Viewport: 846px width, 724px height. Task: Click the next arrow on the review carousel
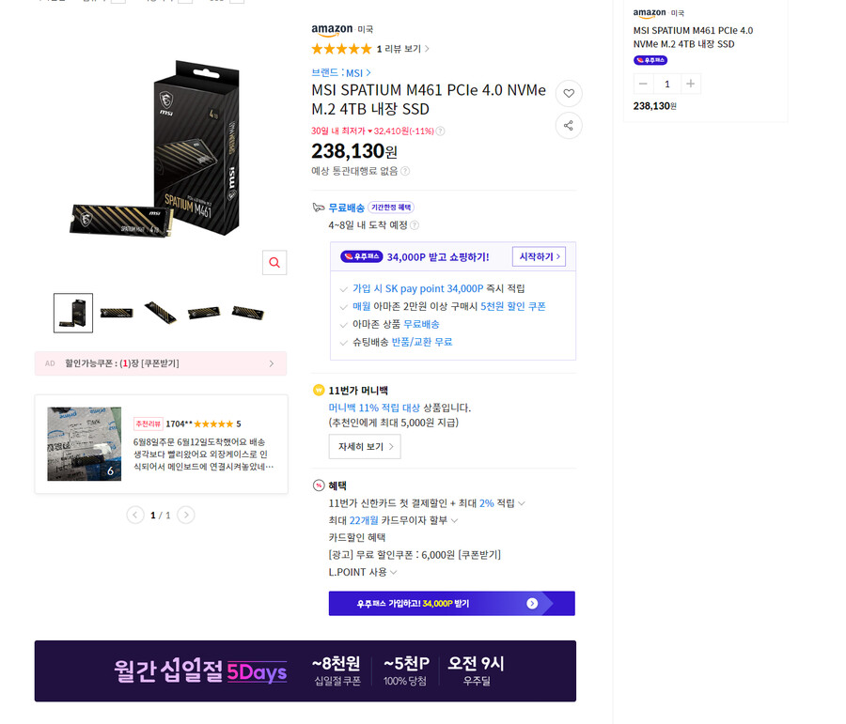coord(186,515)
